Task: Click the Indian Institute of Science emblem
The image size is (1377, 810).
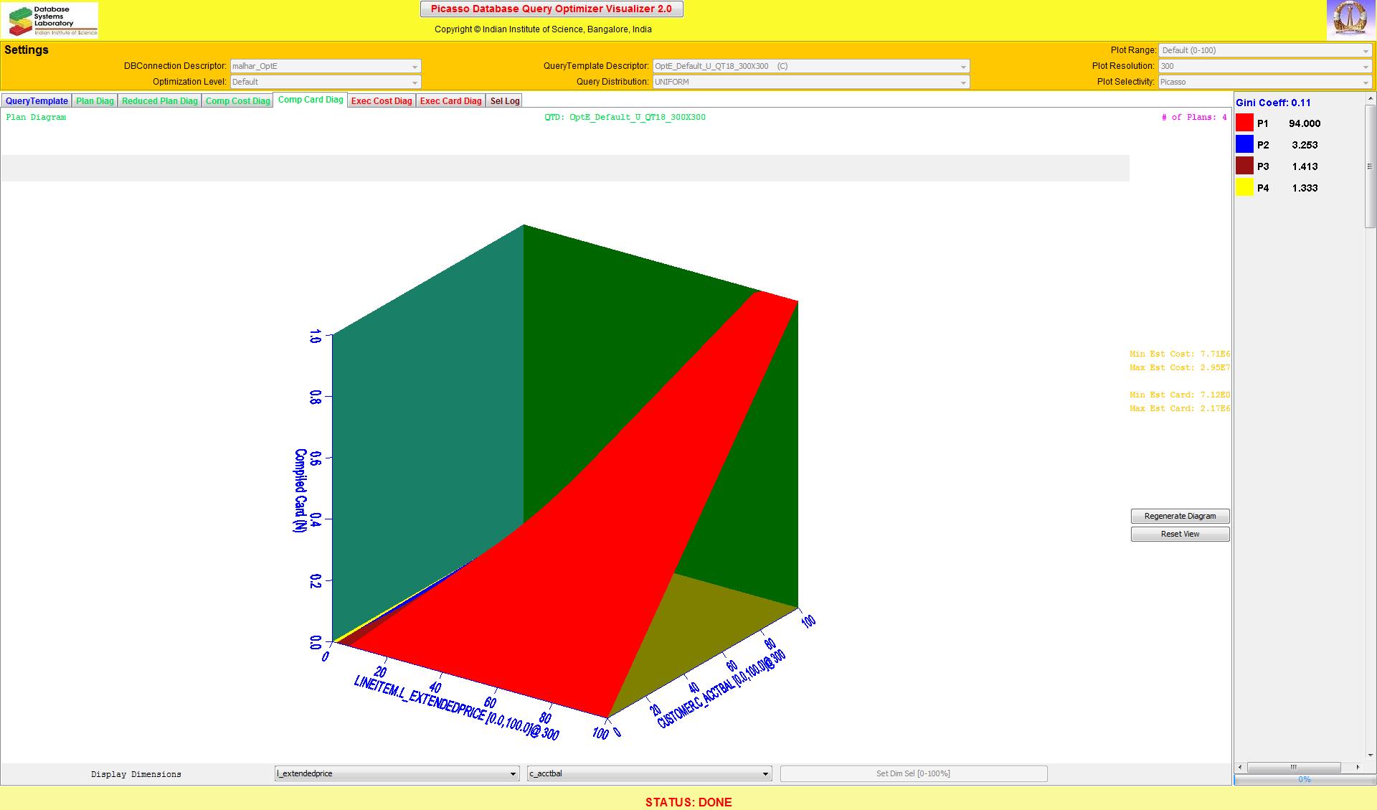Action: click(1350, 19)
